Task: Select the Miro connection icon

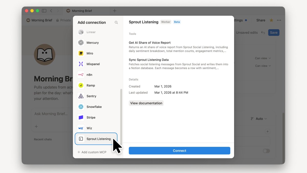Action: [81, 53]
